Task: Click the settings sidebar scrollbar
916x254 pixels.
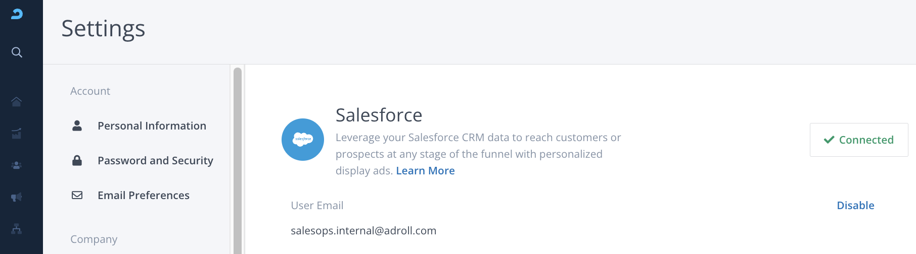Action: tap(238, 160)
